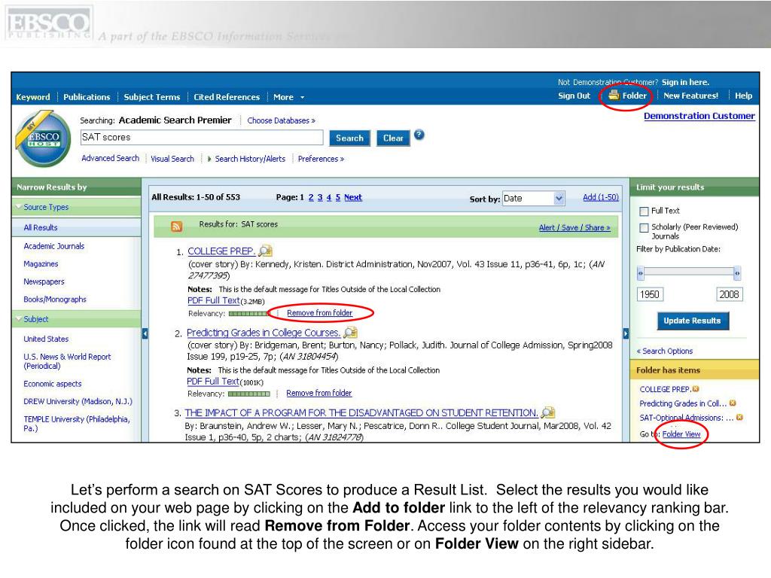Click the search help question mark icon
The height and width of the screenshot is (578, 771).
[419, 134]
